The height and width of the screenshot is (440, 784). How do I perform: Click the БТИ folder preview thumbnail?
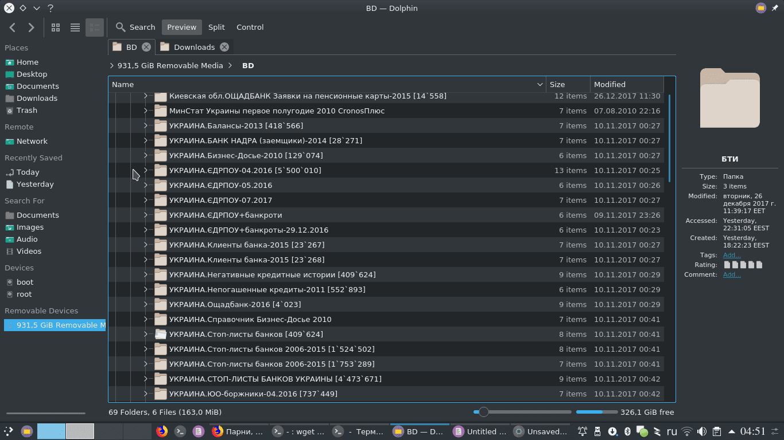(x=730, y=97)
